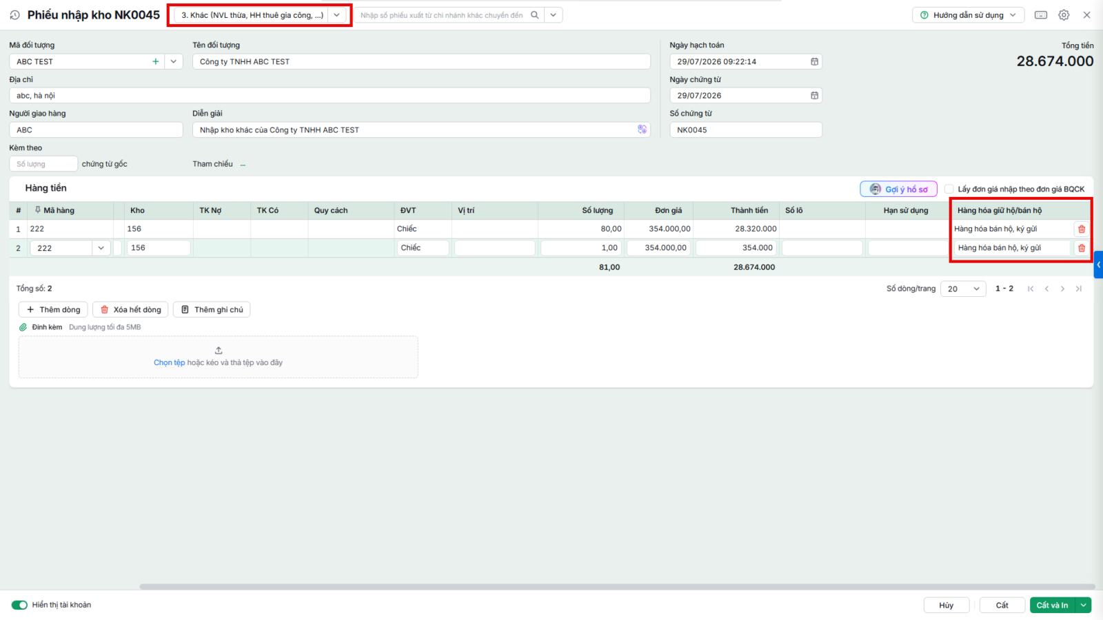Viewport: 1103px width, 620px height.
Task: Open calendar for Ngày hạch toán
Action: (x=814, y=61)
